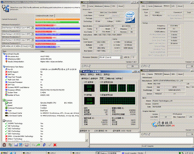Click the grey Back arrow in Sandra toolbar
This screenshot has height=154, width=194.
coord(33,145)
